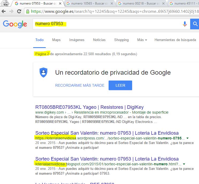Close the 'numero 07953' tab

pyautogui.click(x=60, y=3)
